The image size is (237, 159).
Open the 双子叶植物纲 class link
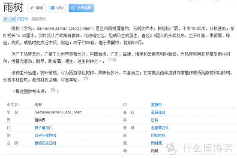45,135
